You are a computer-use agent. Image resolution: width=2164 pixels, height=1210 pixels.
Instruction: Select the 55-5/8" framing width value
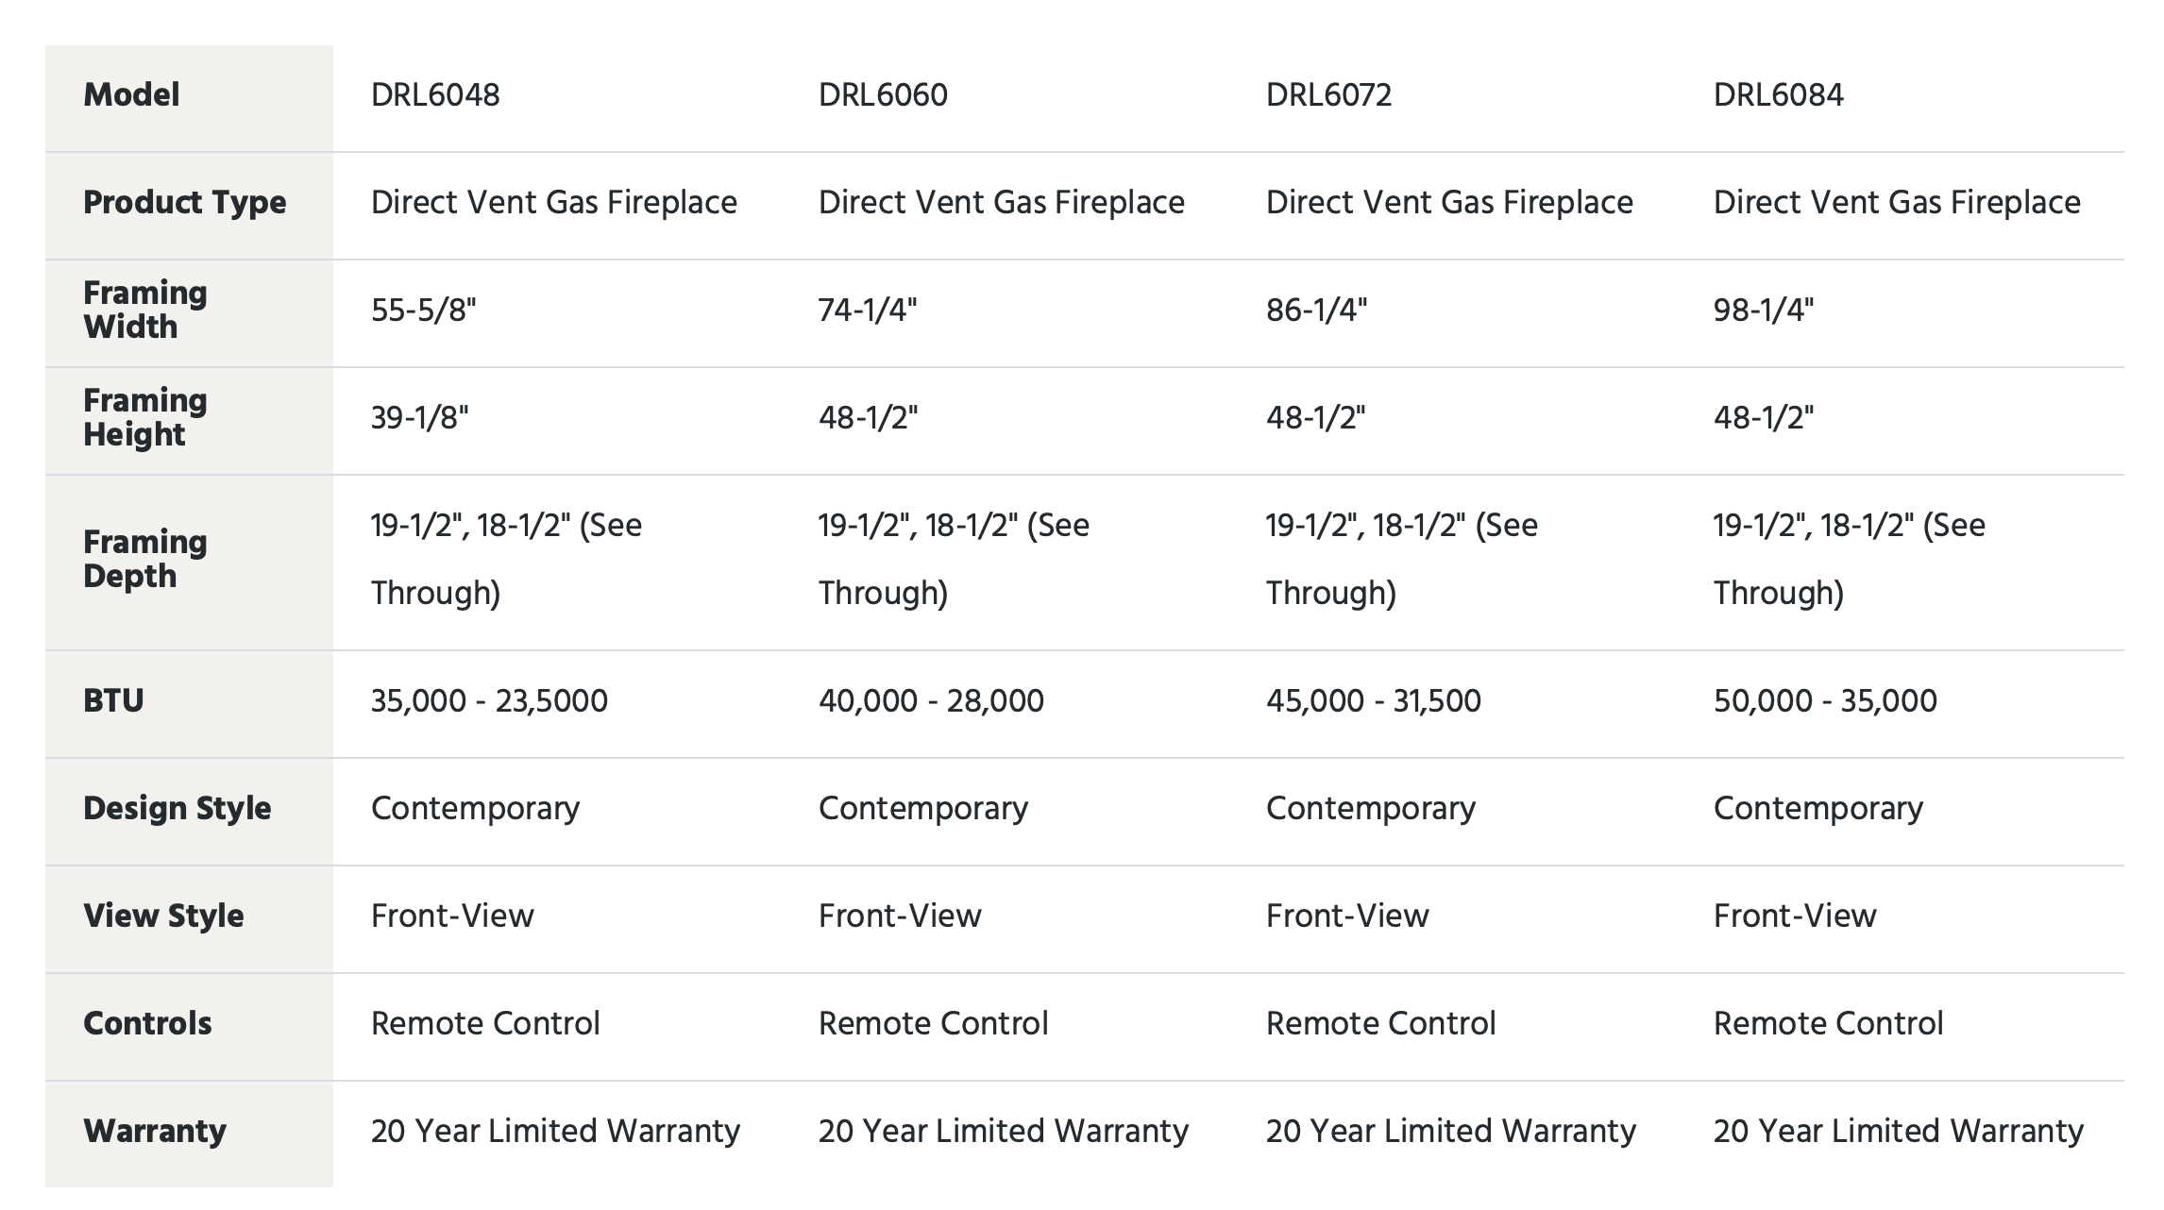pyautogui.click(x=424, y=310)
